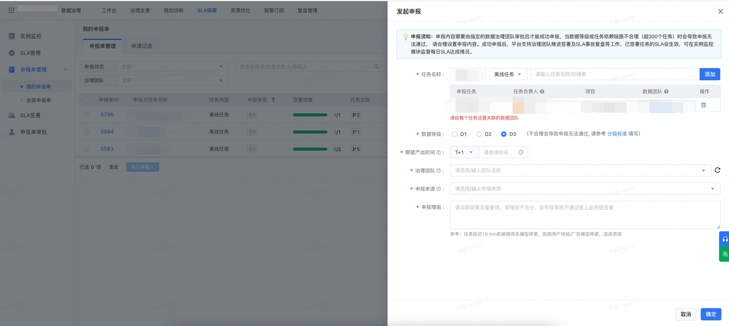Select the D2 data level radio

click(479, 134)
